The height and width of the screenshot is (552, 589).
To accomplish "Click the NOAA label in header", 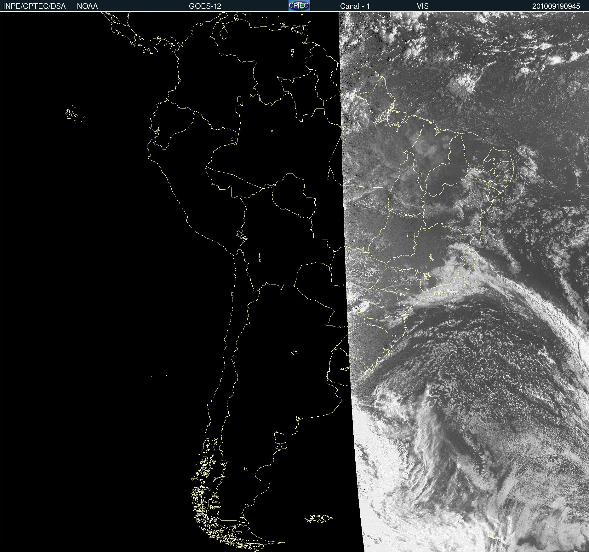I will tap(87, 6).
